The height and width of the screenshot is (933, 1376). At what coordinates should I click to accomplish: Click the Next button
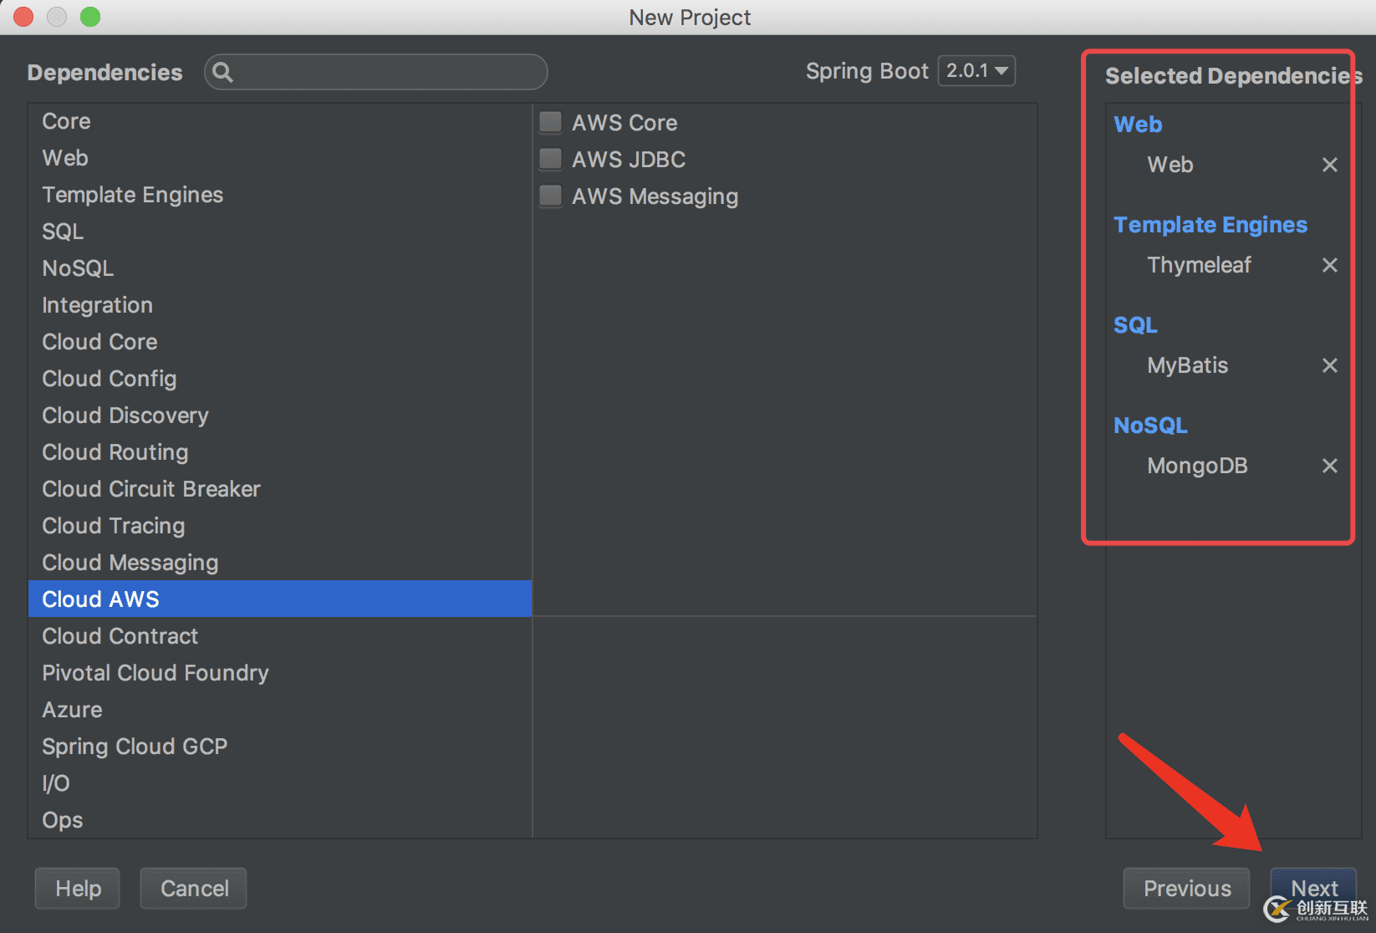1313,888
